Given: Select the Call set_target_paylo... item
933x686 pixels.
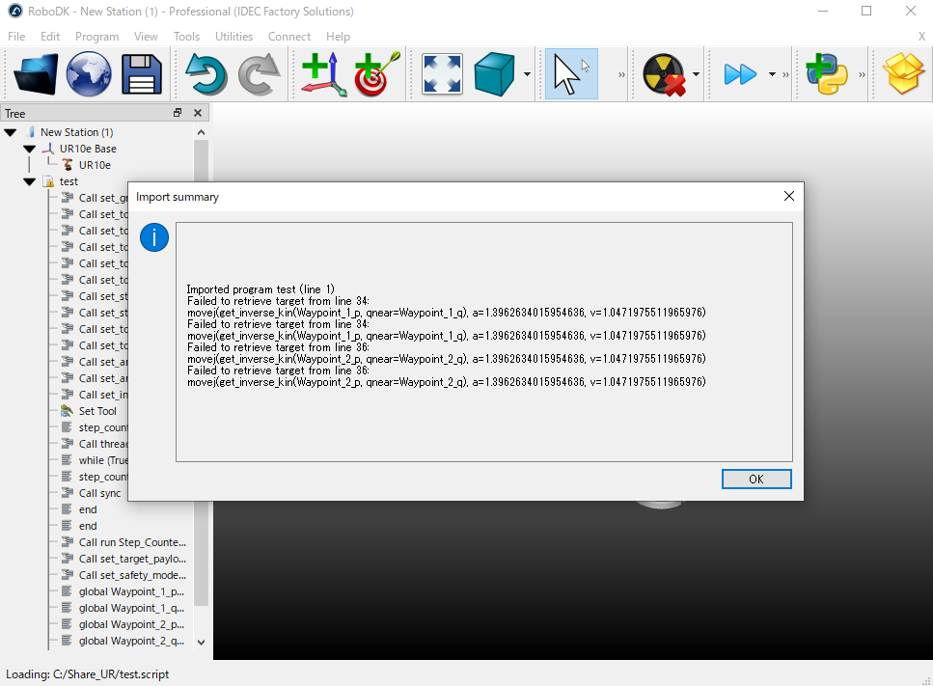Looking at the screenshot, I should point(132,559).
